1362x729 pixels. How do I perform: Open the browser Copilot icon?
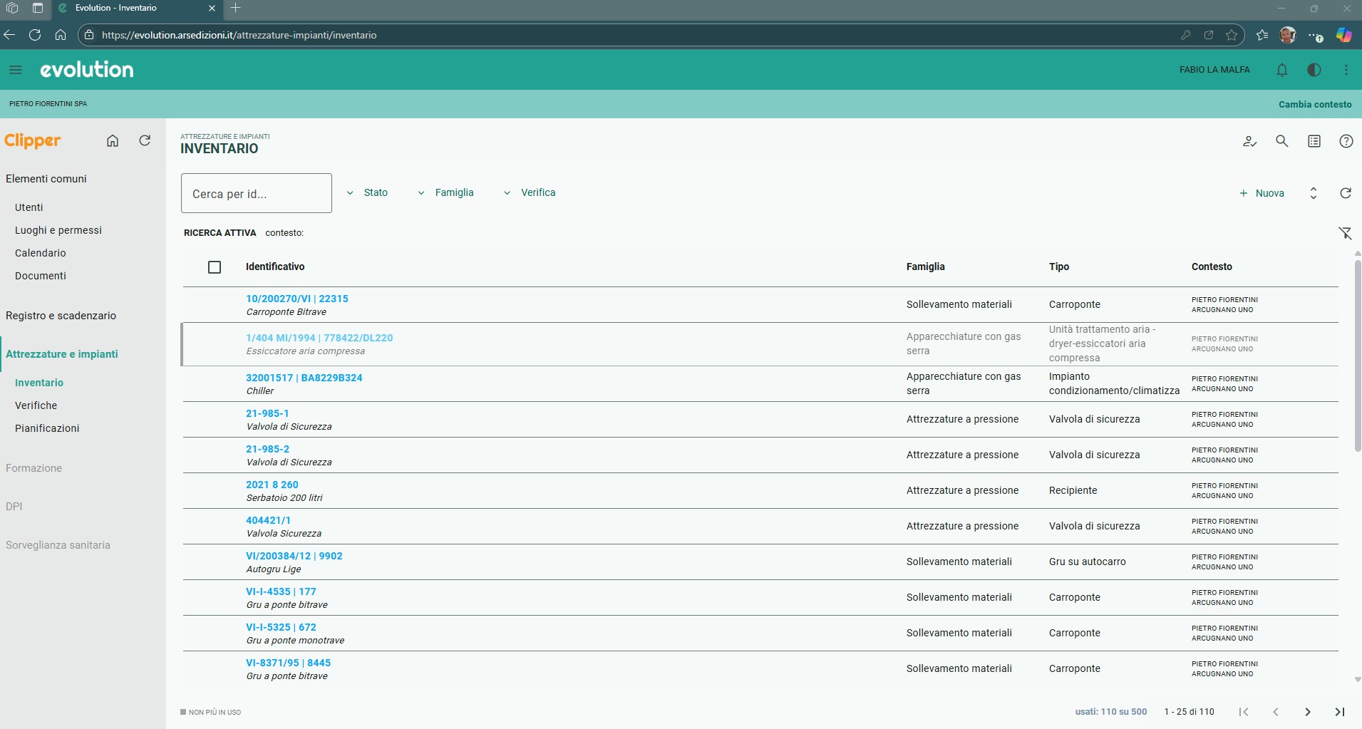(x=1344, y=35)
